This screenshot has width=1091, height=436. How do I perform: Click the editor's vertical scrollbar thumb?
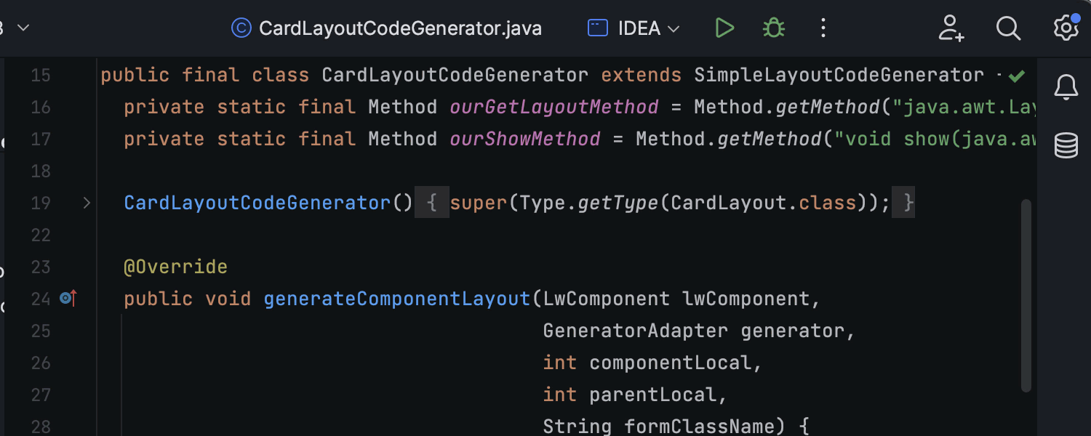pos(1026,294)
